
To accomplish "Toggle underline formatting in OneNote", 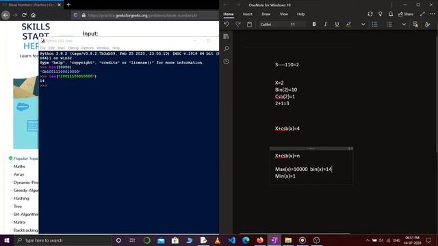I will [337, 25].
